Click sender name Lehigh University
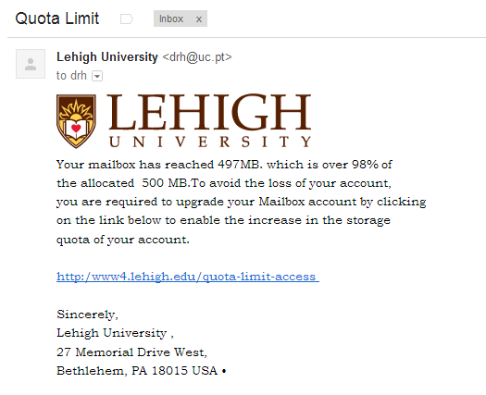This screenshot has height=395, width=486. tap(107, 57)
